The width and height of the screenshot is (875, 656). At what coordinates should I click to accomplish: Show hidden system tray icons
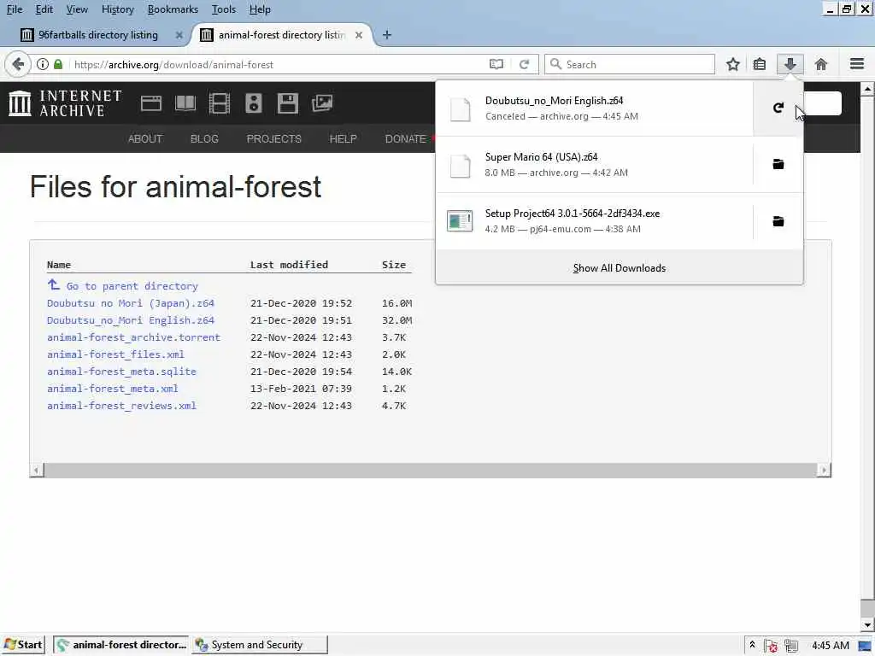point(752,645)
